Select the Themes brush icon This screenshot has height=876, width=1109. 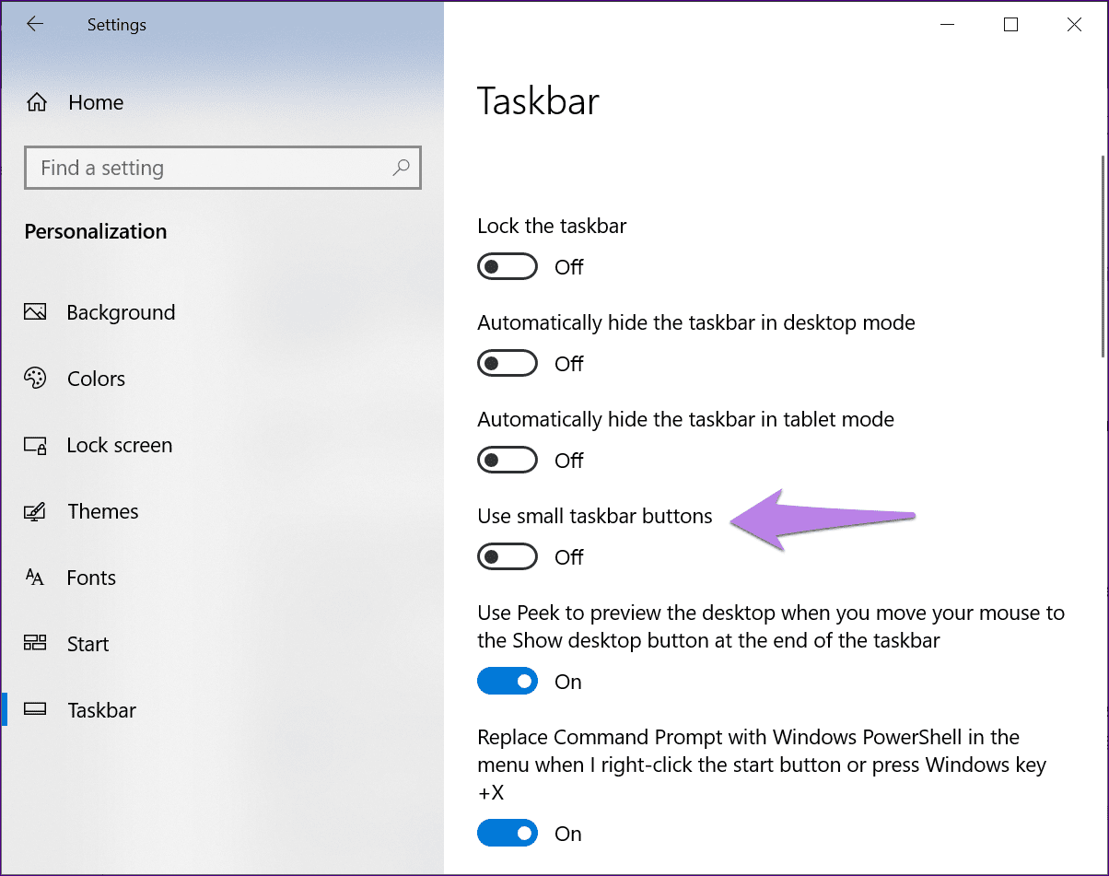coord(35,511)
